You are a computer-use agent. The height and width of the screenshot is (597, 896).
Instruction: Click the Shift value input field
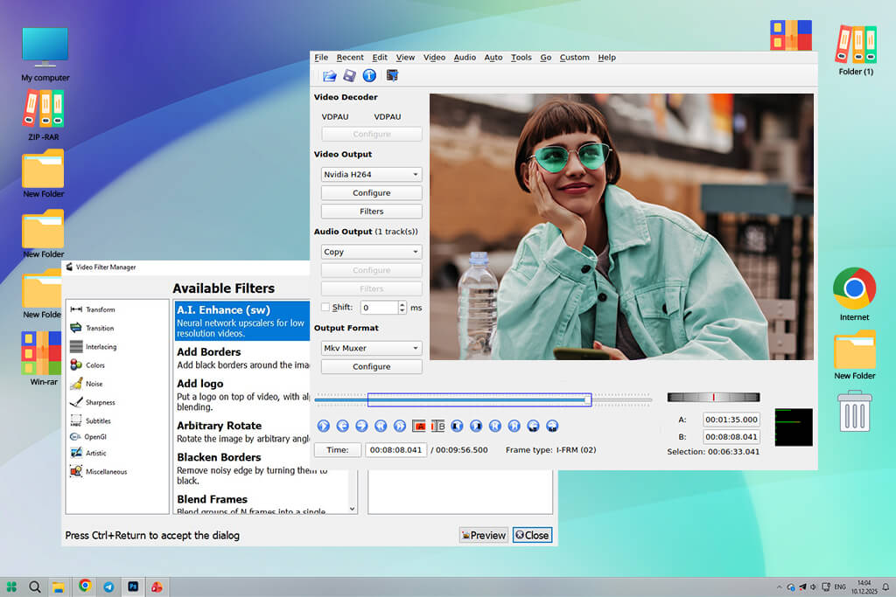[x=379, y=308]
